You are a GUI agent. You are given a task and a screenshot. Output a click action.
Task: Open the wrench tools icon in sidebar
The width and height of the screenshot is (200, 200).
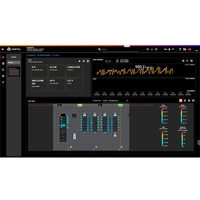point(3,82)
